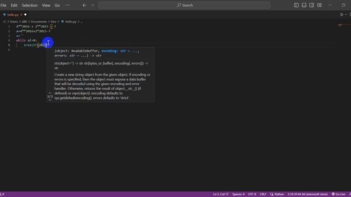Click 'Ln 5, Col 17' status entry
The image size is (351, 197).
click(x=220, y=194)
